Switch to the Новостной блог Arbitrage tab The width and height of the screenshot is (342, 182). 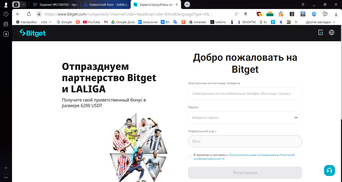[106, 4]
